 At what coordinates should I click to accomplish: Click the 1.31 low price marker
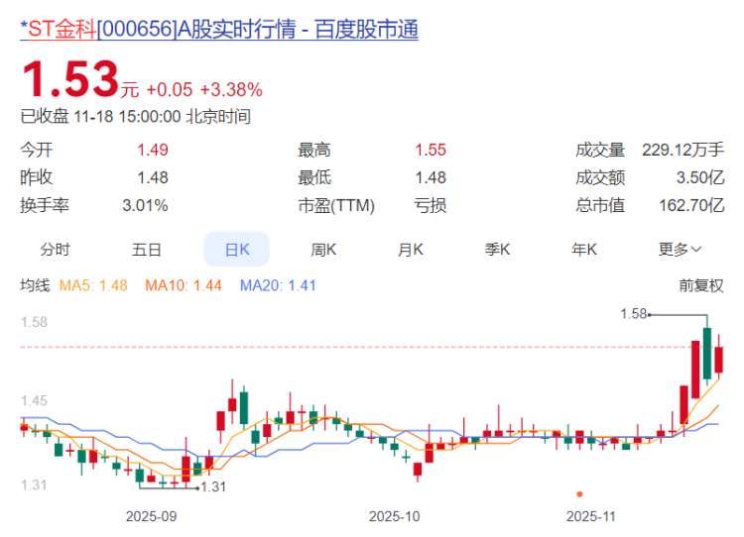[213, 486]
